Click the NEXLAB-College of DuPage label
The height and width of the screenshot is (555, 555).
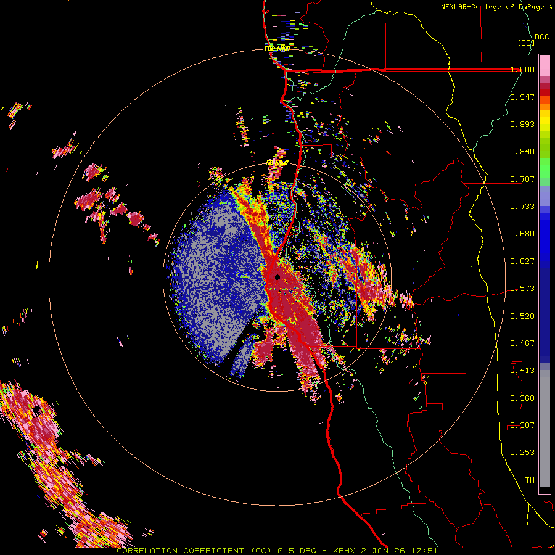[x=493, y=7]
